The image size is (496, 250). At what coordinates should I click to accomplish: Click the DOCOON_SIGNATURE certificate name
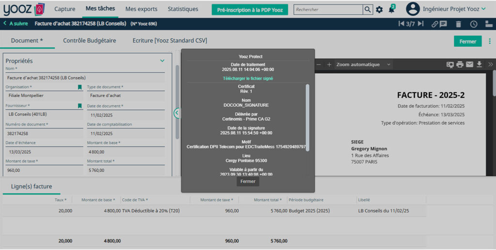tap(246, 105)
